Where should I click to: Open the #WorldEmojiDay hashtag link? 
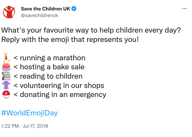[x=29, y=113]
